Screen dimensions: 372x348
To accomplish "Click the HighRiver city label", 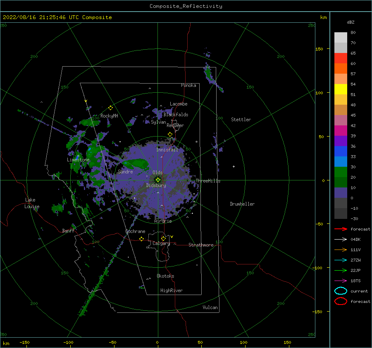I will pyautogui.click(x=172, y=290).
